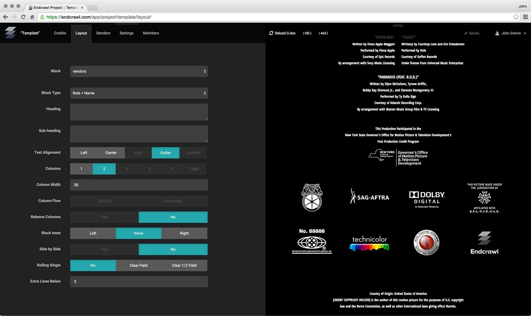
Task: Click the bookmark star in the address bar
Action: click(x=516, y=17)
